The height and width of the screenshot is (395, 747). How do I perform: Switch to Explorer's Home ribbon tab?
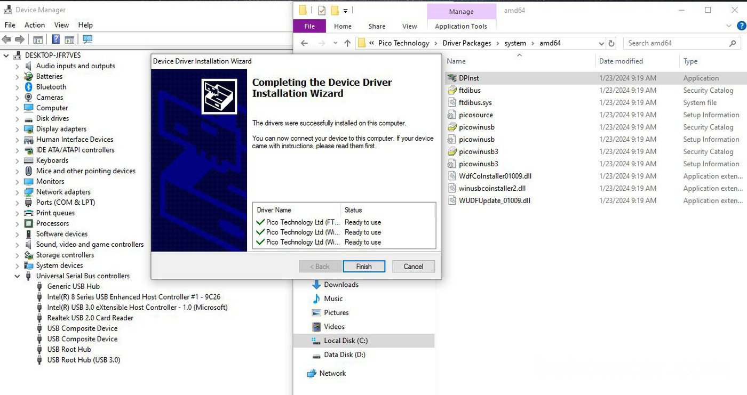pos(343,26)
